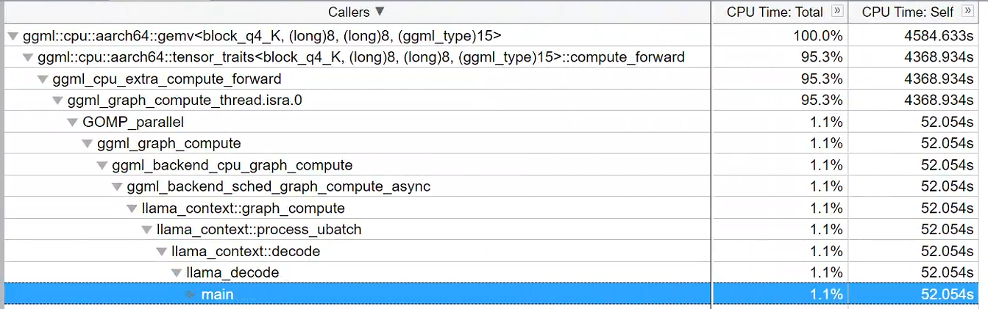Collapse the llama_decode tree node
The height and width of the screenshot is (309, 988).
coord(177,273)
